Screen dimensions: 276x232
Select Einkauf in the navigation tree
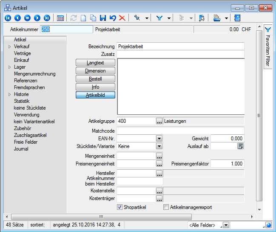tap(21, 60)
